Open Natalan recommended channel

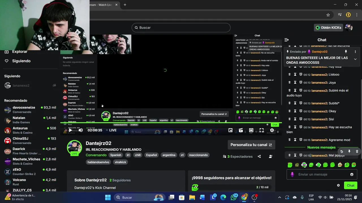click(30, 120)
